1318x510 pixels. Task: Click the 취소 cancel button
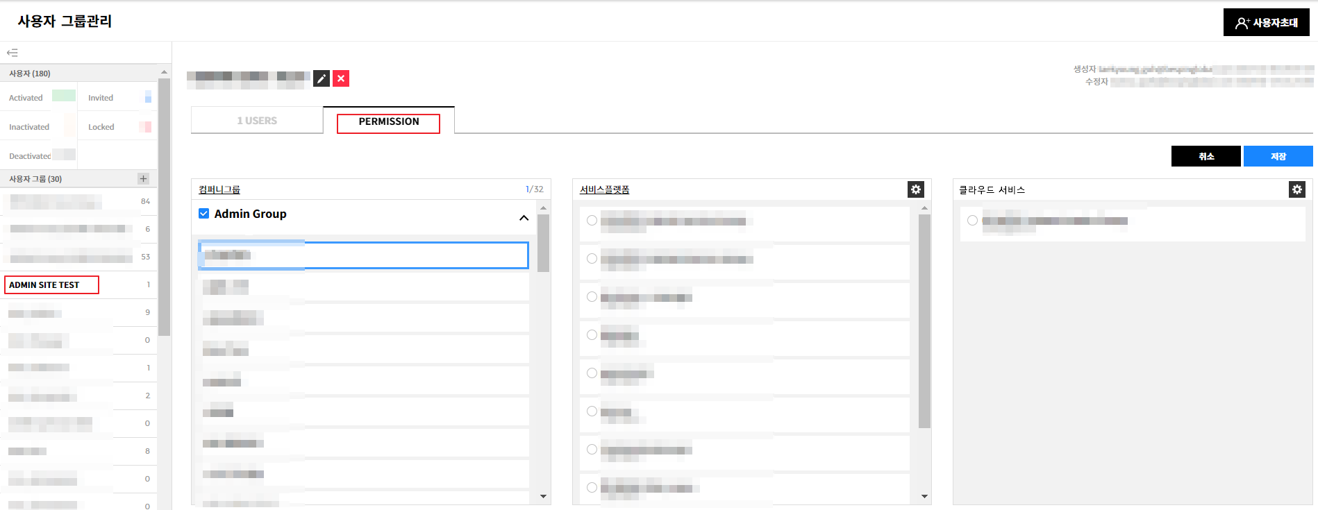pyautogui.click(x=1206, y=157)
